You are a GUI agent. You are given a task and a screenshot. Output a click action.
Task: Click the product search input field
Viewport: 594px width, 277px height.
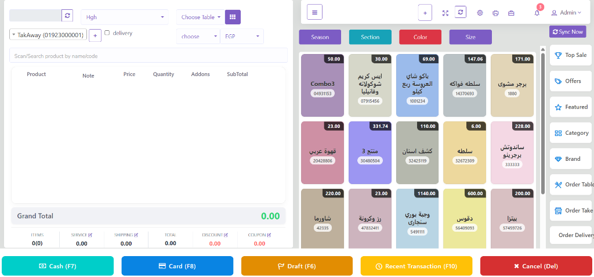pos(148,56)
